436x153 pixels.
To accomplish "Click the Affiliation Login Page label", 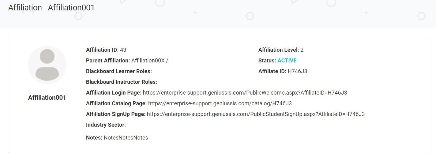I will (114, 93).
